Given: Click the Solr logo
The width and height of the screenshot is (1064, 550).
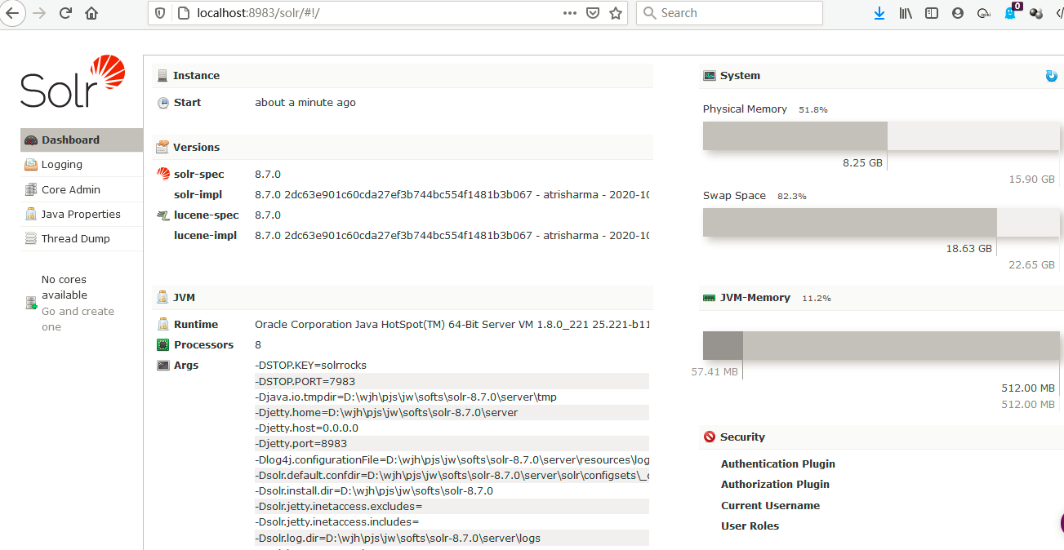Looking at the screenshot, I should pyautogui.click(x=73, y=82).
